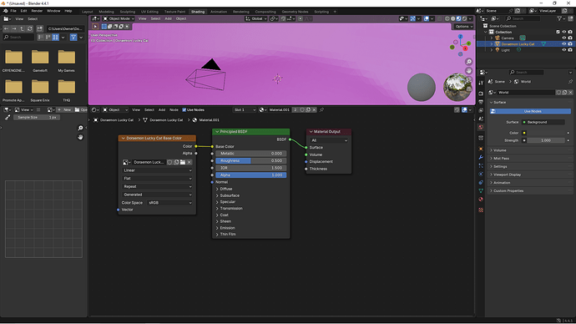Image resolution: width=576 pixels, height=324 pixels.
Task: Click the New image button
Action: (x=64, y=110)
